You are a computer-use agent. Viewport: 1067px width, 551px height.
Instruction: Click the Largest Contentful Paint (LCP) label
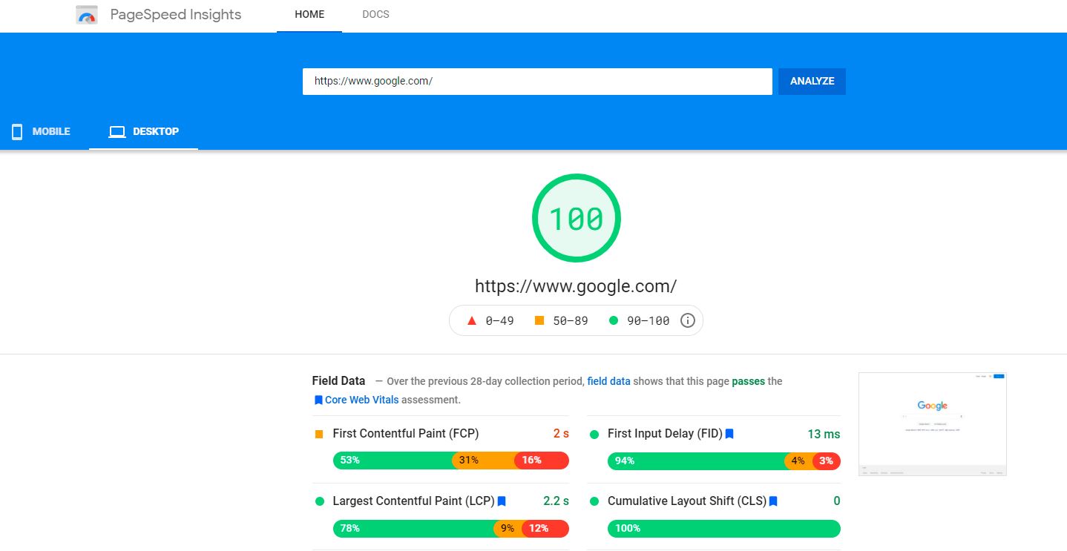pos(413,501)
